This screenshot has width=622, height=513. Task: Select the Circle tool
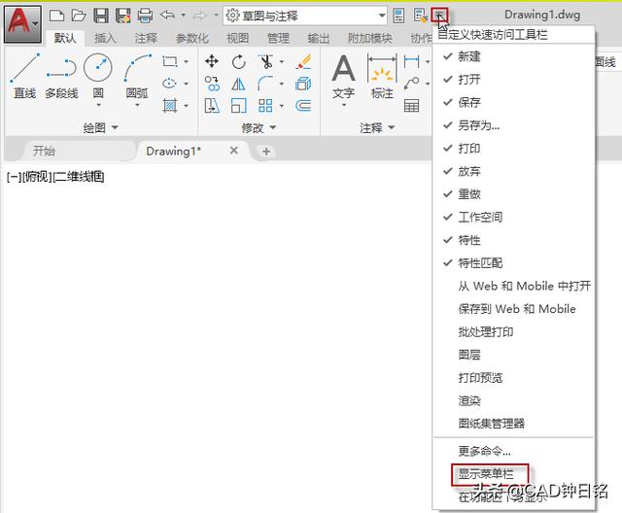[98, 76]
